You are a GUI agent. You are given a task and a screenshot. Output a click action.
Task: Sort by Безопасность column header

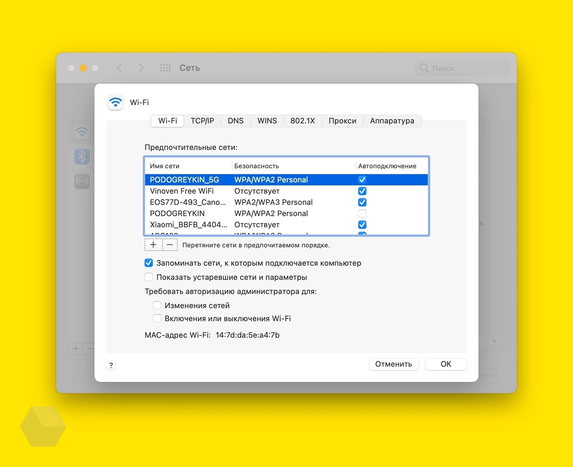click(x=294, y=166)
